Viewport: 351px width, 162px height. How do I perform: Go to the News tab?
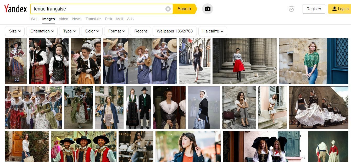click(77, 19)
